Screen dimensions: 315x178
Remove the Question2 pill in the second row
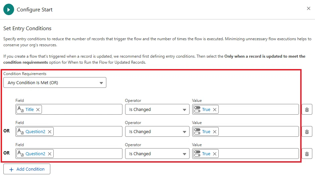coord(50,132)
